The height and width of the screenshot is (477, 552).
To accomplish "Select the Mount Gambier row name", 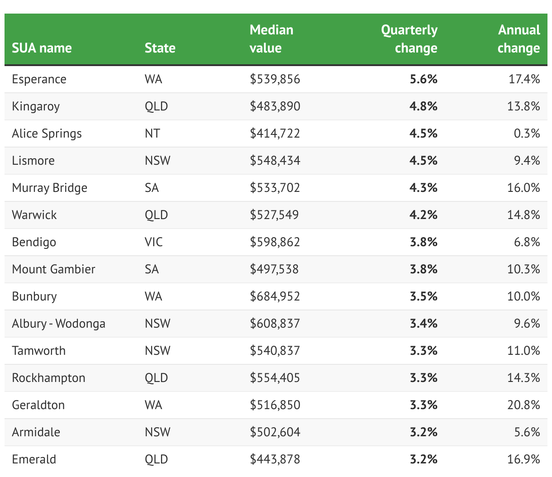I will point(53,269).
